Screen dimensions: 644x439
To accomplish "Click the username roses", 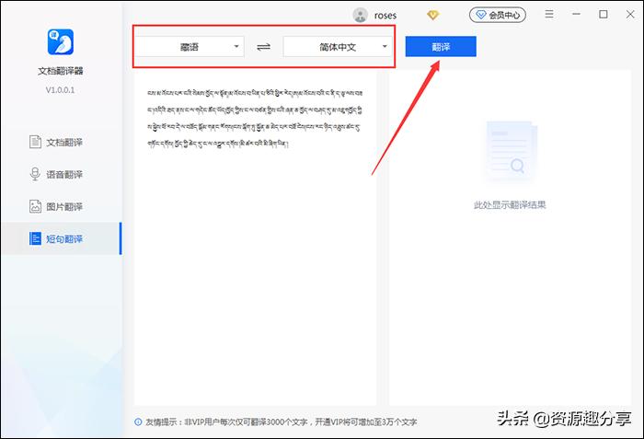I will (385, 16).
